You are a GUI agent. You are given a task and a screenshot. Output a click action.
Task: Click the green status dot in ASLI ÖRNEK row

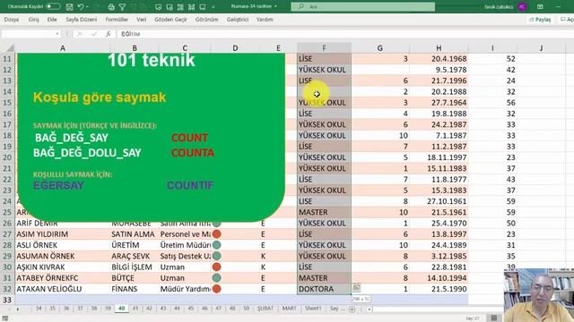(216, 245)
